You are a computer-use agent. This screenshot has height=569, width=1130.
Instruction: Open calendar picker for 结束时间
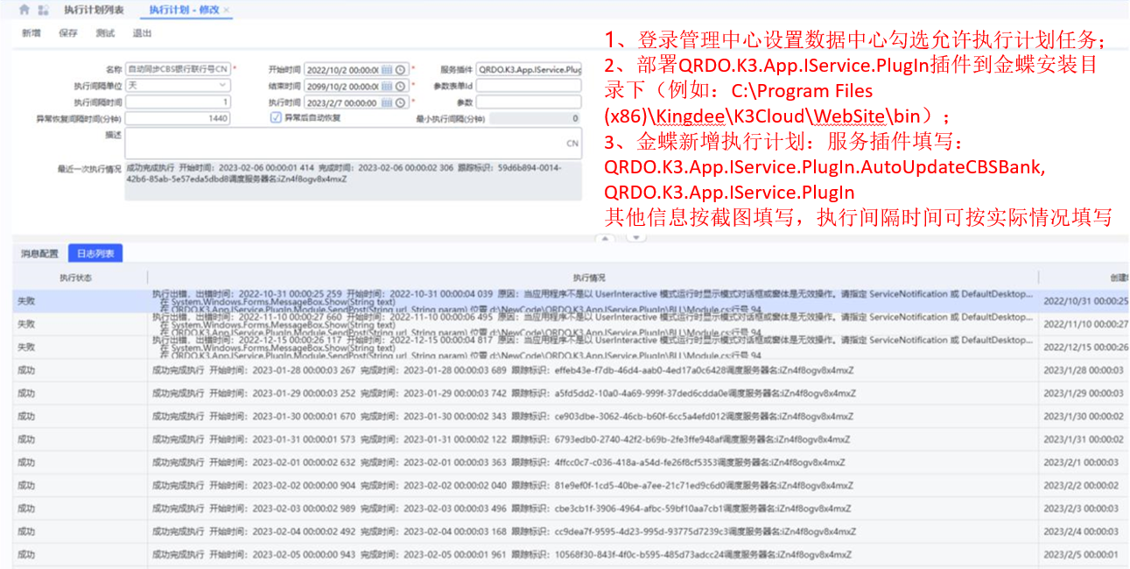point(386,86)
